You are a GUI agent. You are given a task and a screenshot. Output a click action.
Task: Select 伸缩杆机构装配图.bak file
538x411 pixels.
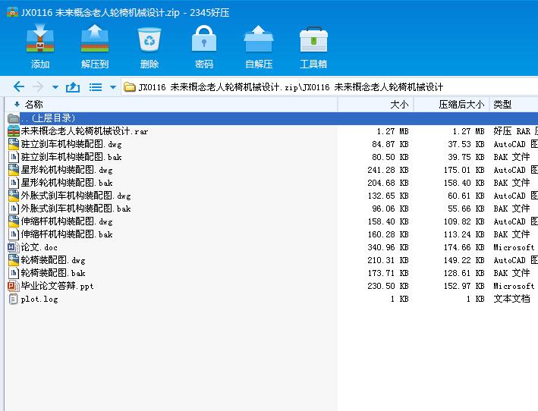point(67,234)
